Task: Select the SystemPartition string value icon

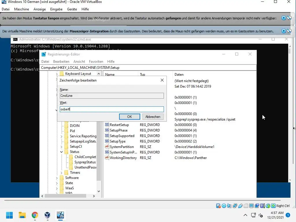Action: point(107,147)
